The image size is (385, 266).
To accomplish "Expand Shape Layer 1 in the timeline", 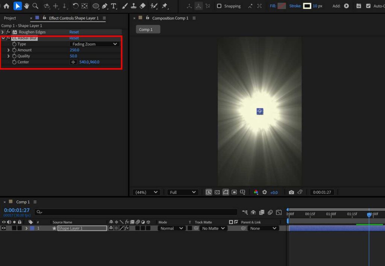I will click(x=26, y=228).
